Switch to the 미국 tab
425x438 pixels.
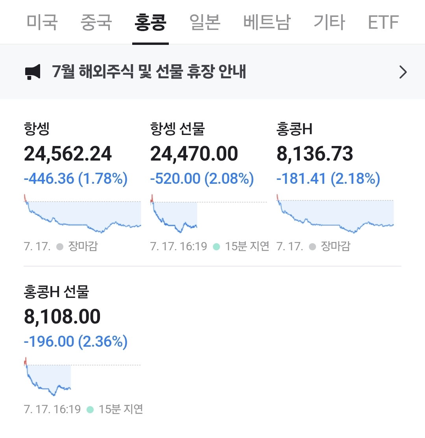[x=42, y=22]
